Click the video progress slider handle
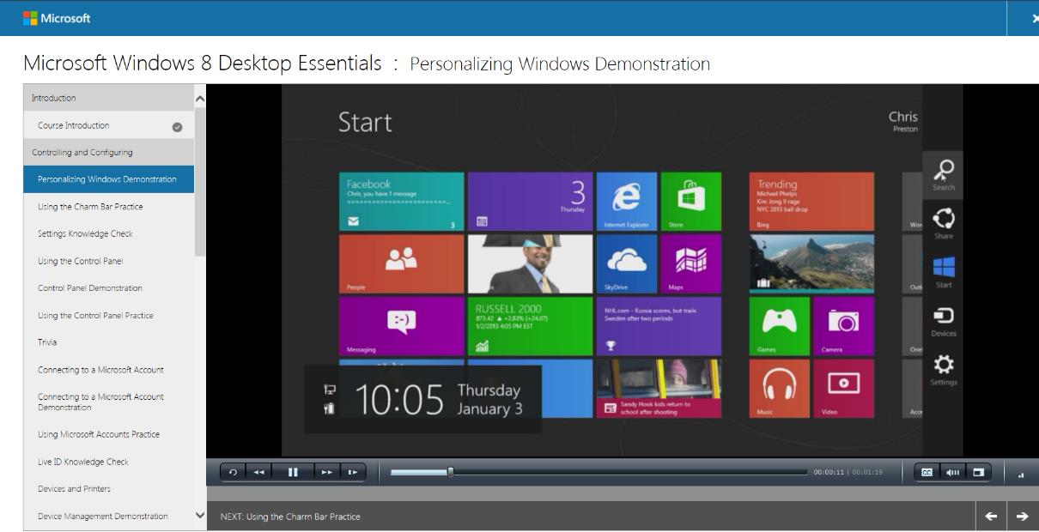The width and height of the screenshot is (1039, 532). (451, 471)
